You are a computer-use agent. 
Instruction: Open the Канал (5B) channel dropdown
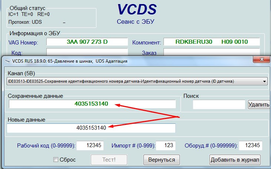(x=137, y=81)
